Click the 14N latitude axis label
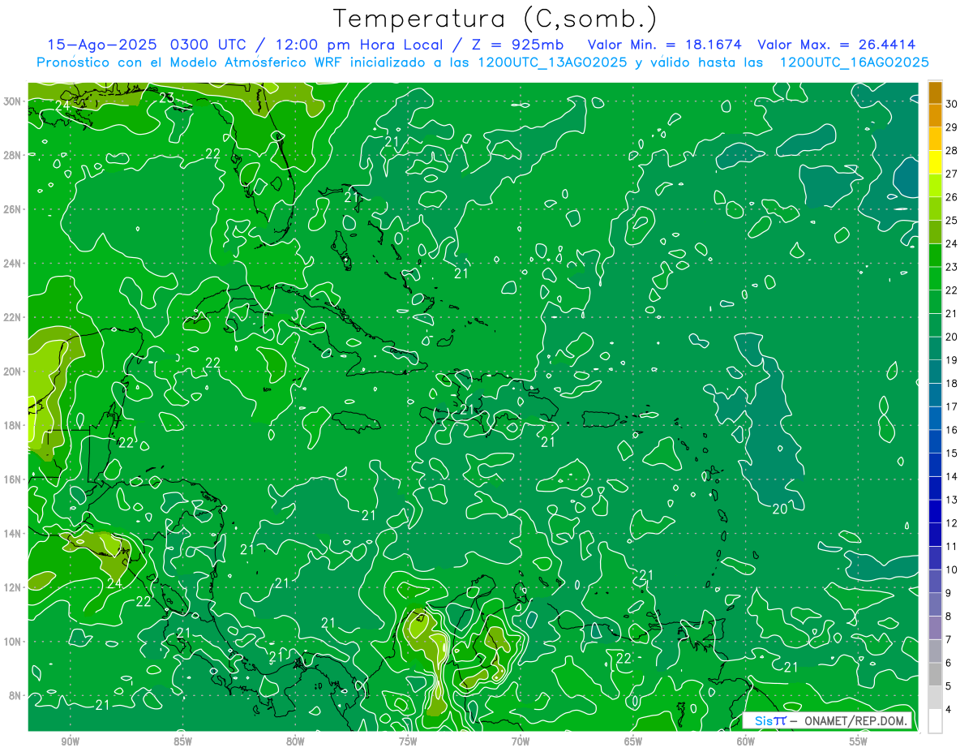 (x=12, y=533)
